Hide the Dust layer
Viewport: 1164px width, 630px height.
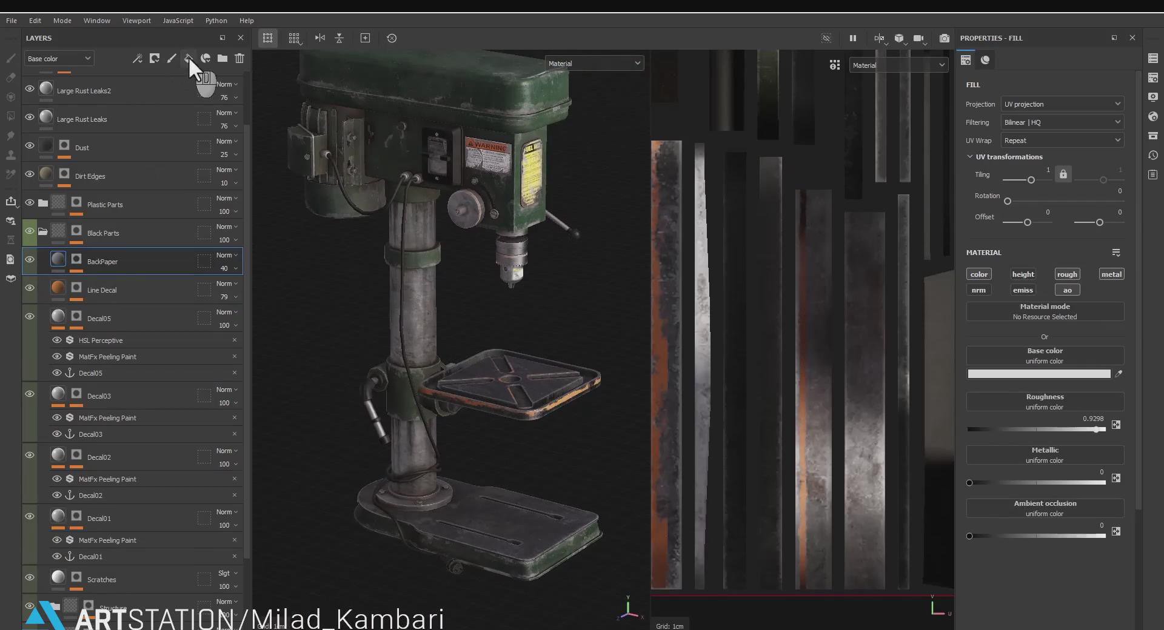(29, 145)
